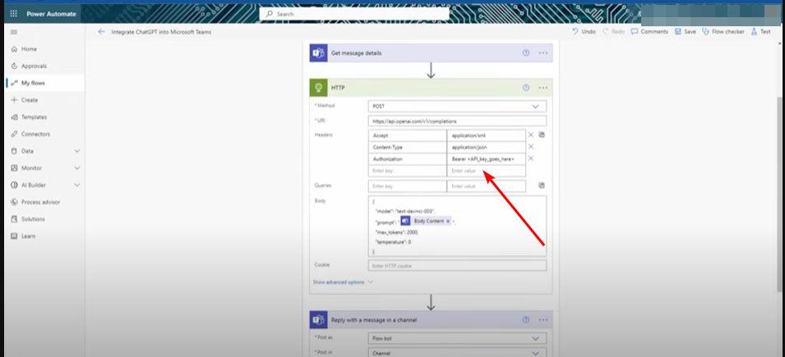785x357 pixels.
Task: Remove the Body Content token from body
Action: click(448, 221)
